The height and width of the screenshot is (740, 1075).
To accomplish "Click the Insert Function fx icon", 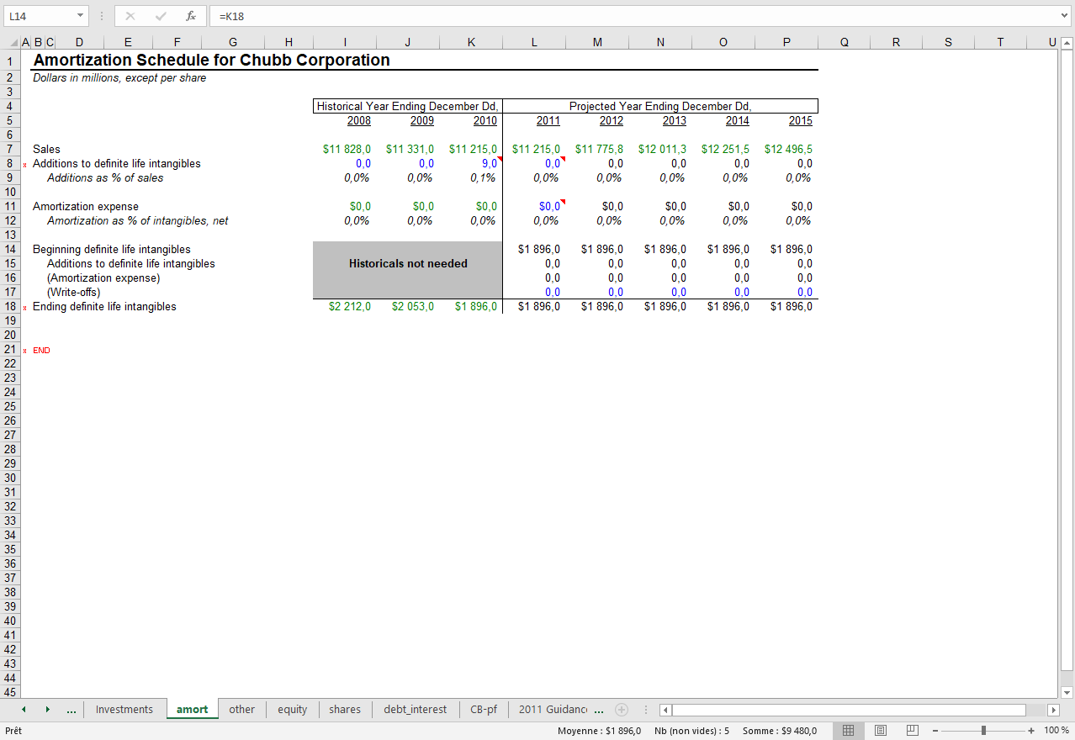I will point(191,16).
